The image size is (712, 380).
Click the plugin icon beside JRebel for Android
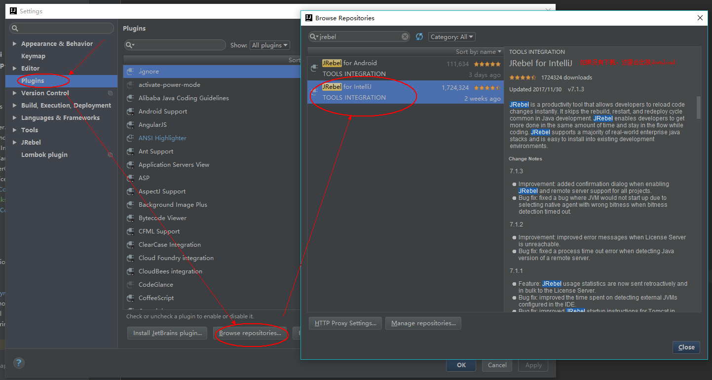coord(314,68)
